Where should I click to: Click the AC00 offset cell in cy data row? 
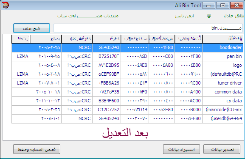click(189, 101)
